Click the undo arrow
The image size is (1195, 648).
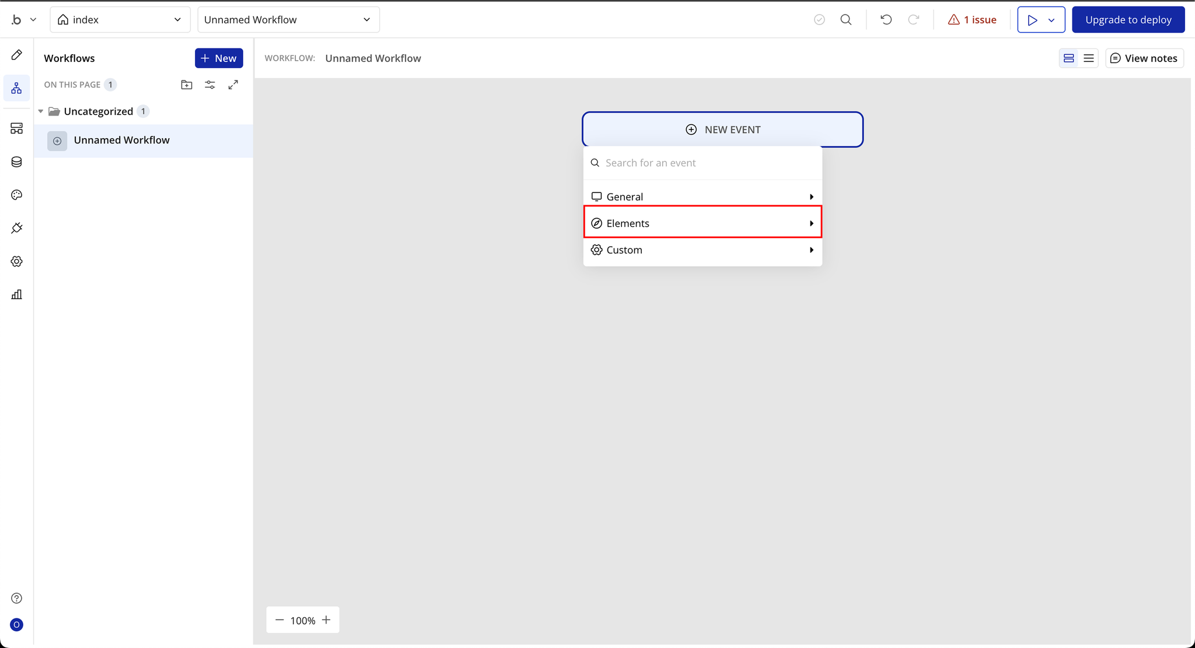coord(886,20)
